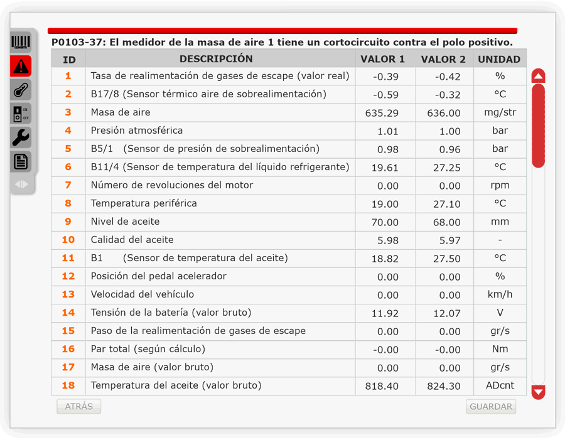Click the value 27.25 coolant temperature

pyautogui.click(x=447, y=168)
